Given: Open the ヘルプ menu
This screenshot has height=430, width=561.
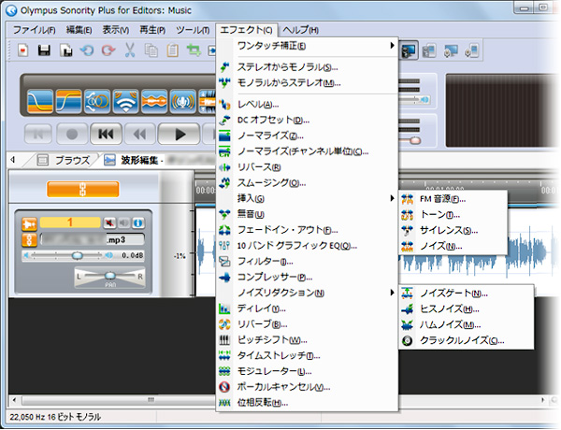Looking at the screenshot, I should [x=300, y=30].
